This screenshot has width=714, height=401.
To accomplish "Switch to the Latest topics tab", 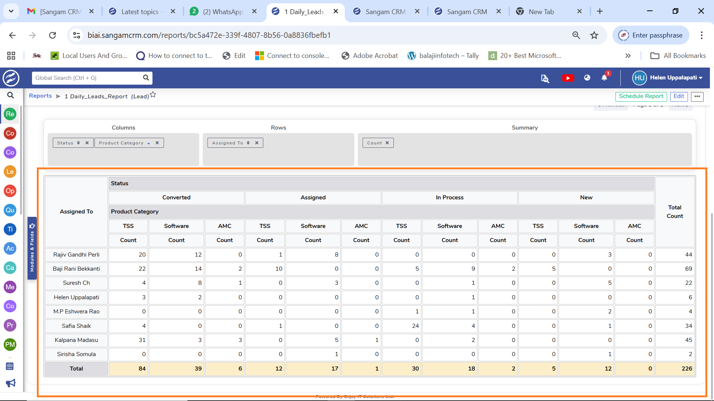I will [139, 12].
